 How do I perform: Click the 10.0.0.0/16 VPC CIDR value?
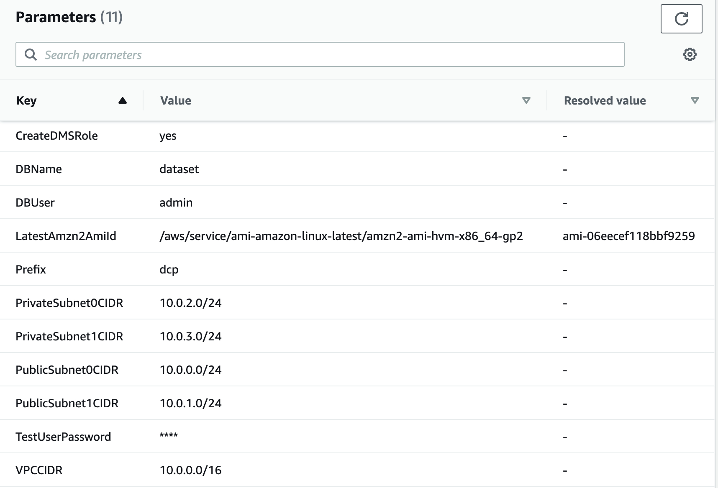pos(190,470)
